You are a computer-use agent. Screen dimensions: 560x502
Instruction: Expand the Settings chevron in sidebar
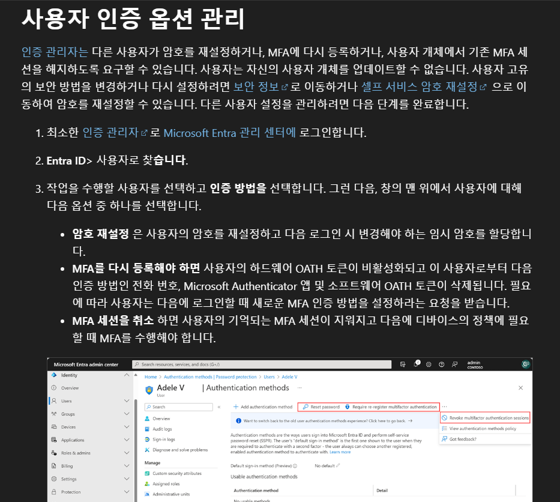pyautogui.click(x=127, y=479)
